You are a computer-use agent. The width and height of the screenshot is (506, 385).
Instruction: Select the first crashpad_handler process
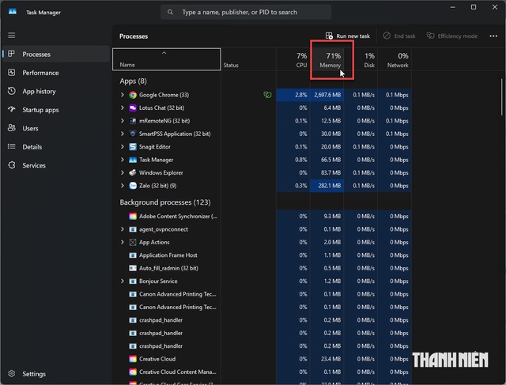262,320
